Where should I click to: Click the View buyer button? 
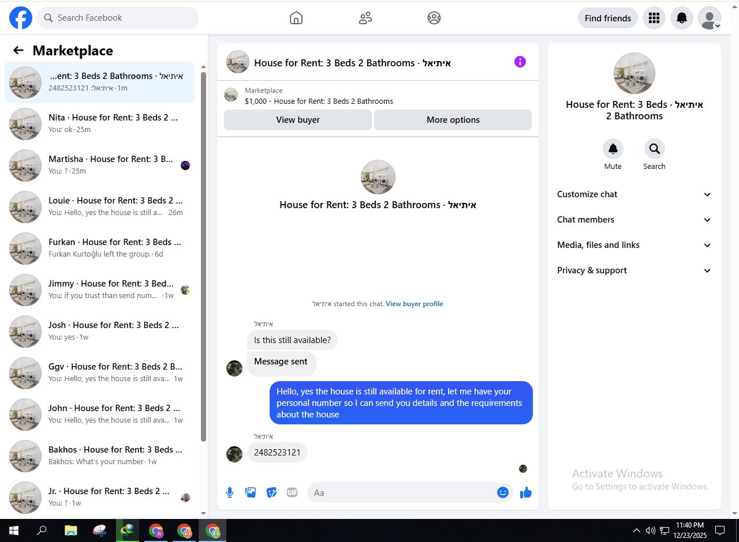click(298, 120)
